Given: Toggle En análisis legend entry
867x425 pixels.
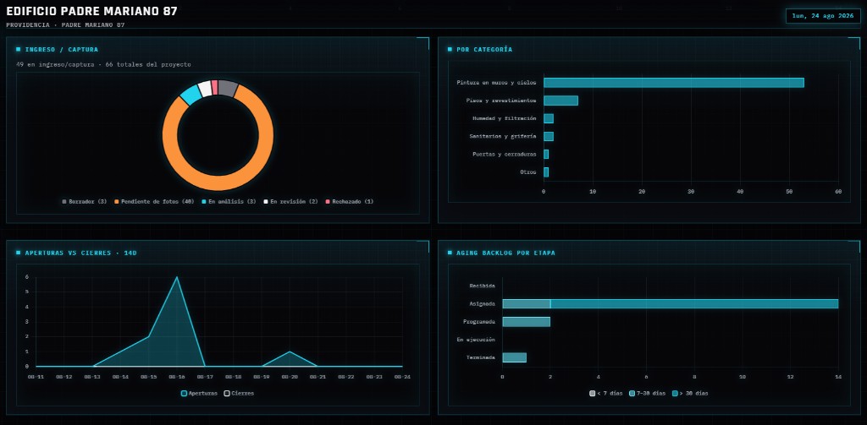Looking at the screenshot, I should tap(229, 201).
